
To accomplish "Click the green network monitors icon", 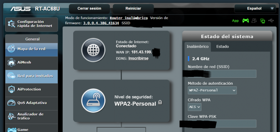I will [x=262, y=21].
